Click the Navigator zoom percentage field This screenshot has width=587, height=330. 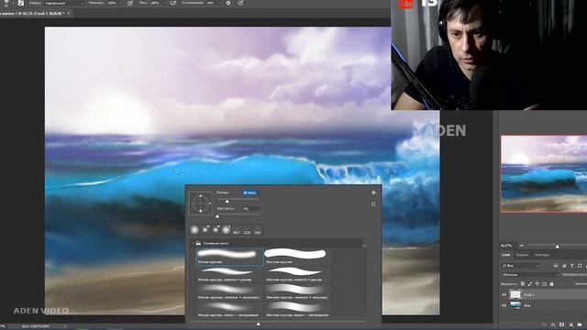(507, 246)
